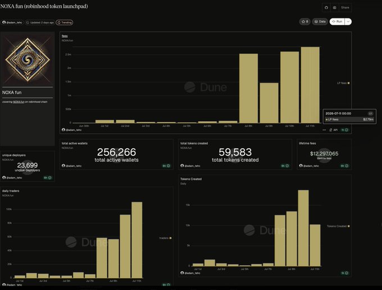Open @adam_tehc under Tokens Created chart
Screen dimensions: 382x290
(x=190, y=273)
